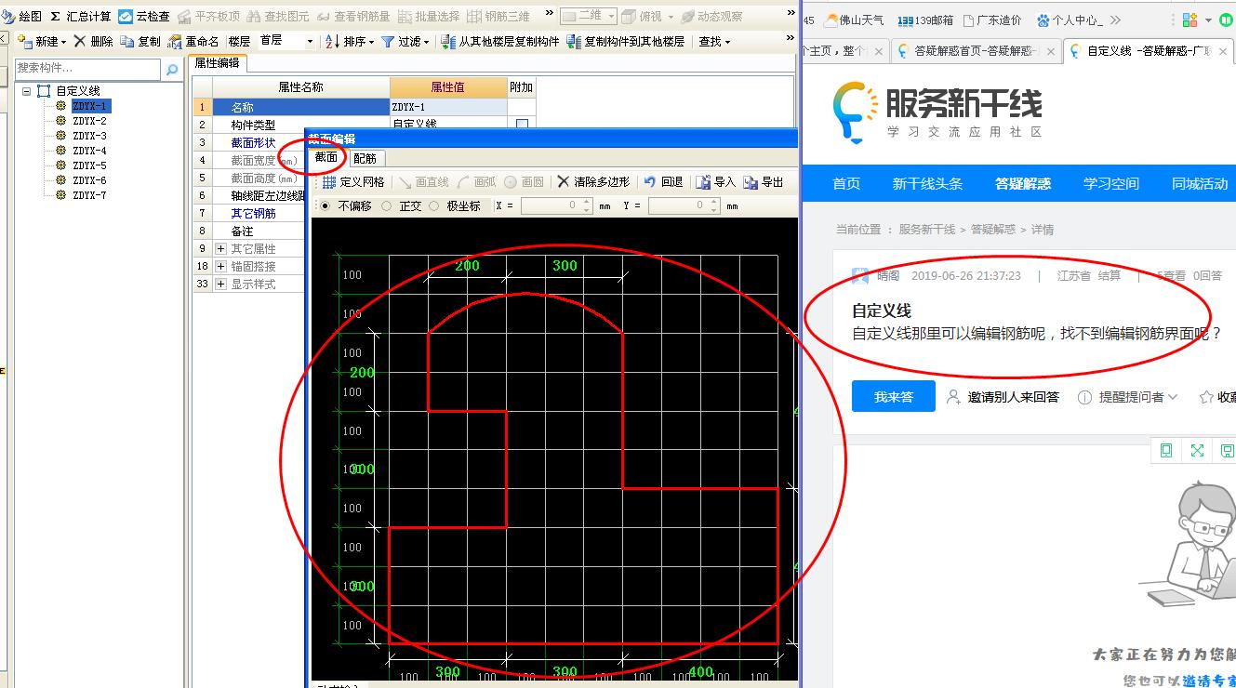The height and width of the screenshot is (688, 1236).
Task: Expand the 其它属性 property group
Action: click(x=220, y=249)
